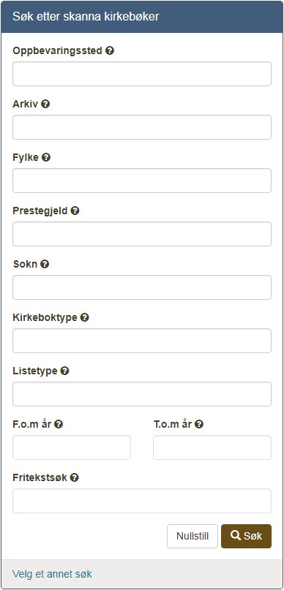Image resolution: width=284 pixels, height=590 pixels.
Task: Show Kirkeboktype help tooltip icon
Action: coord(85,317)
